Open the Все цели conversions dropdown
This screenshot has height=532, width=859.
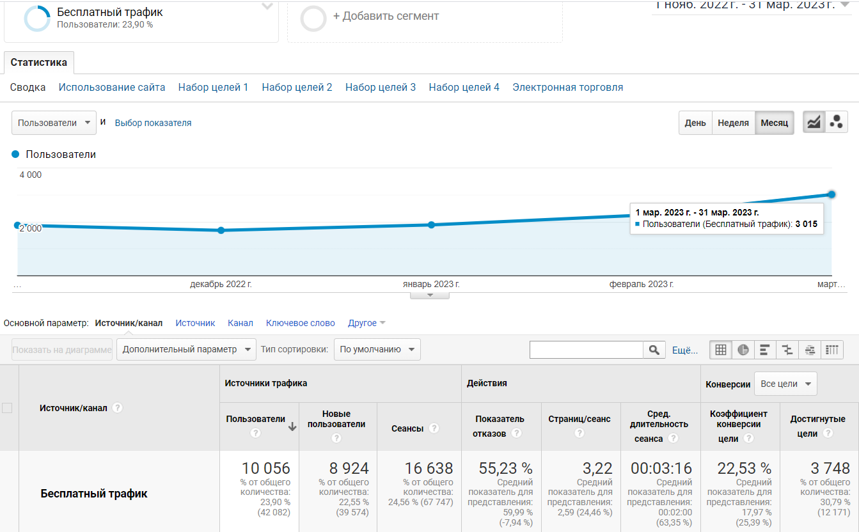785,384
